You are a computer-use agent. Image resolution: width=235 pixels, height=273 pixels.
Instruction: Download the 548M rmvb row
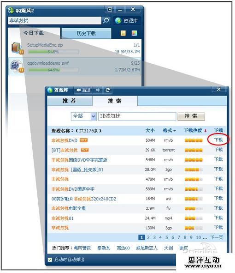[218, 159]
